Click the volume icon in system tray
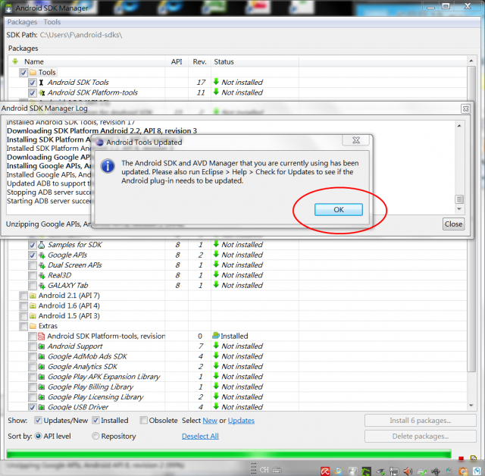 [408, 471]
